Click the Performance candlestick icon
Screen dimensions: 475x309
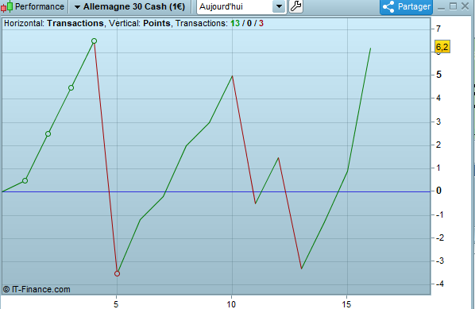7,6
